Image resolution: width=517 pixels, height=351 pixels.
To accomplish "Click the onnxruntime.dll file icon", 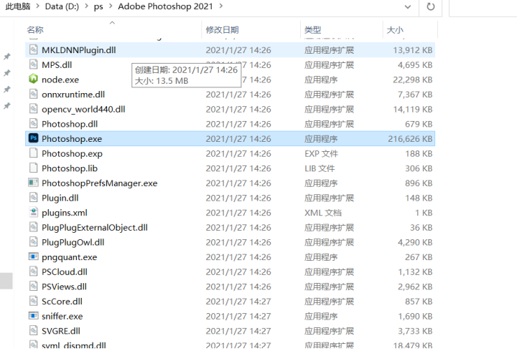I will click(33, 95).
